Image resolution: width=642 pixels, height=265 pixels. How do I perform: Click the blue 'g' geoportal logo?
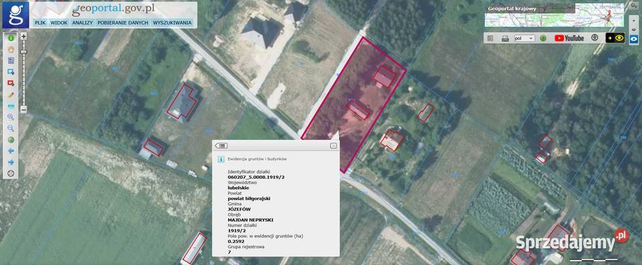pos(15,15)
